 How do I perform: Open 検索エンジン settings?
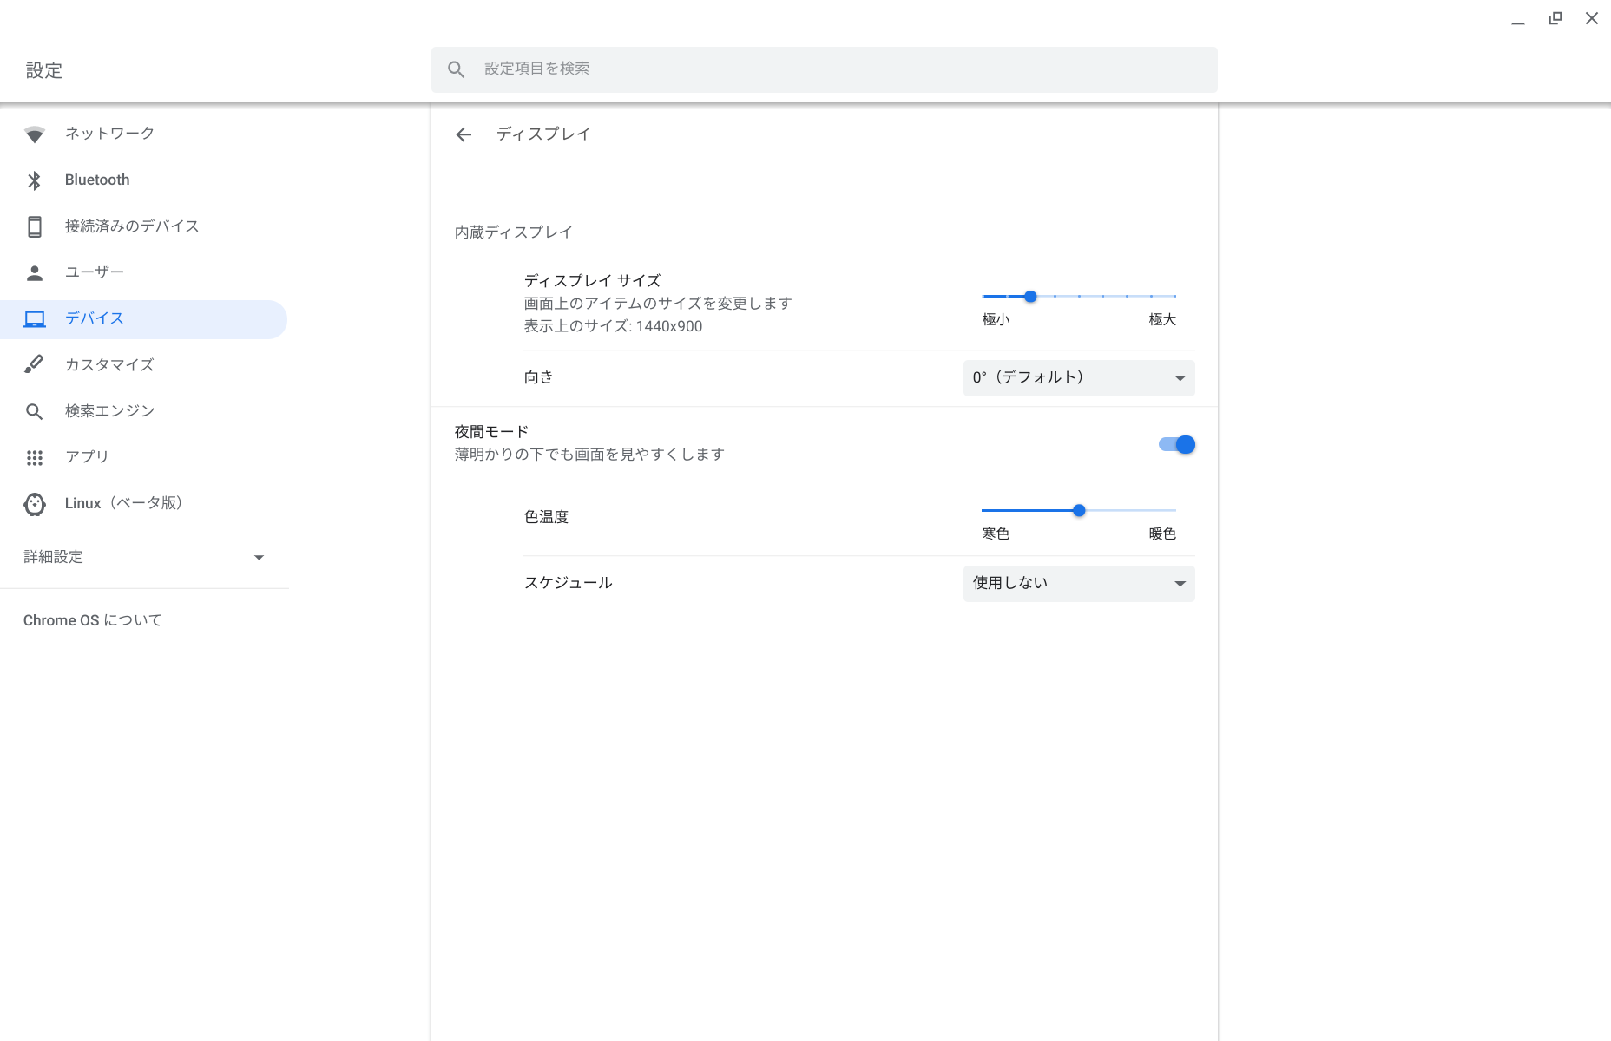[x=144, y=411]
